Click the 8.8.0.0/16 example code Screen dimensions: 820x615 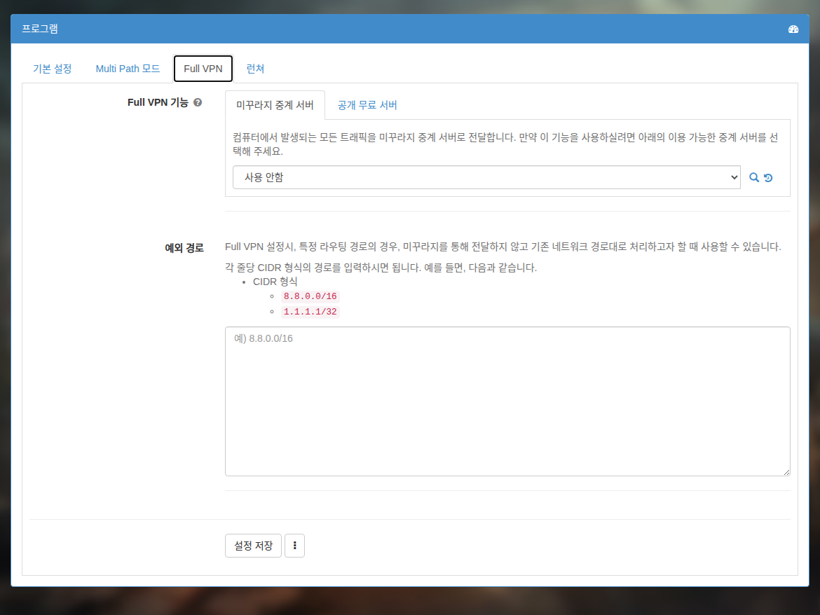[310, 296]
